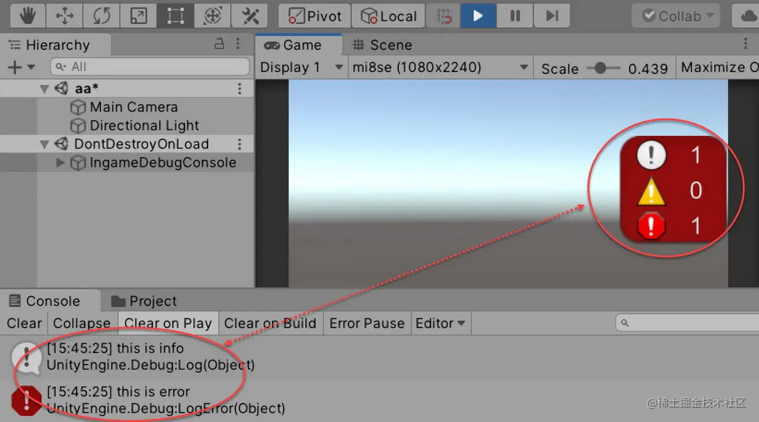
Task: Expand the IngameDebugConsole hierarchy item
Action: click(60, 163)
